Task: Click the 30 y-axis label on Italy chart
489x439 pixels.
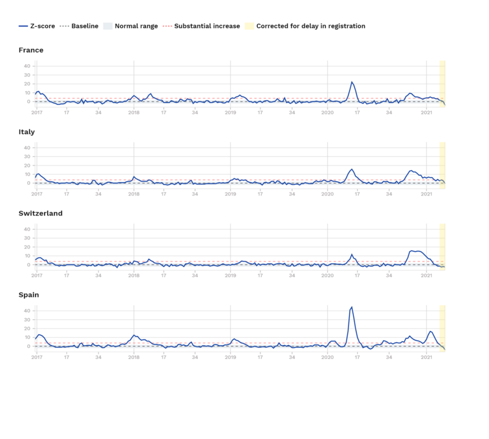Action: [27, 157]
